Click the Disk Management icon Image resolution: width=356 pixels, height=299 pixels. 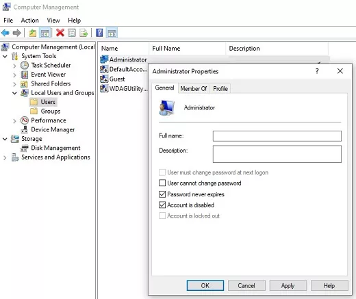click(x=25, y=148)
